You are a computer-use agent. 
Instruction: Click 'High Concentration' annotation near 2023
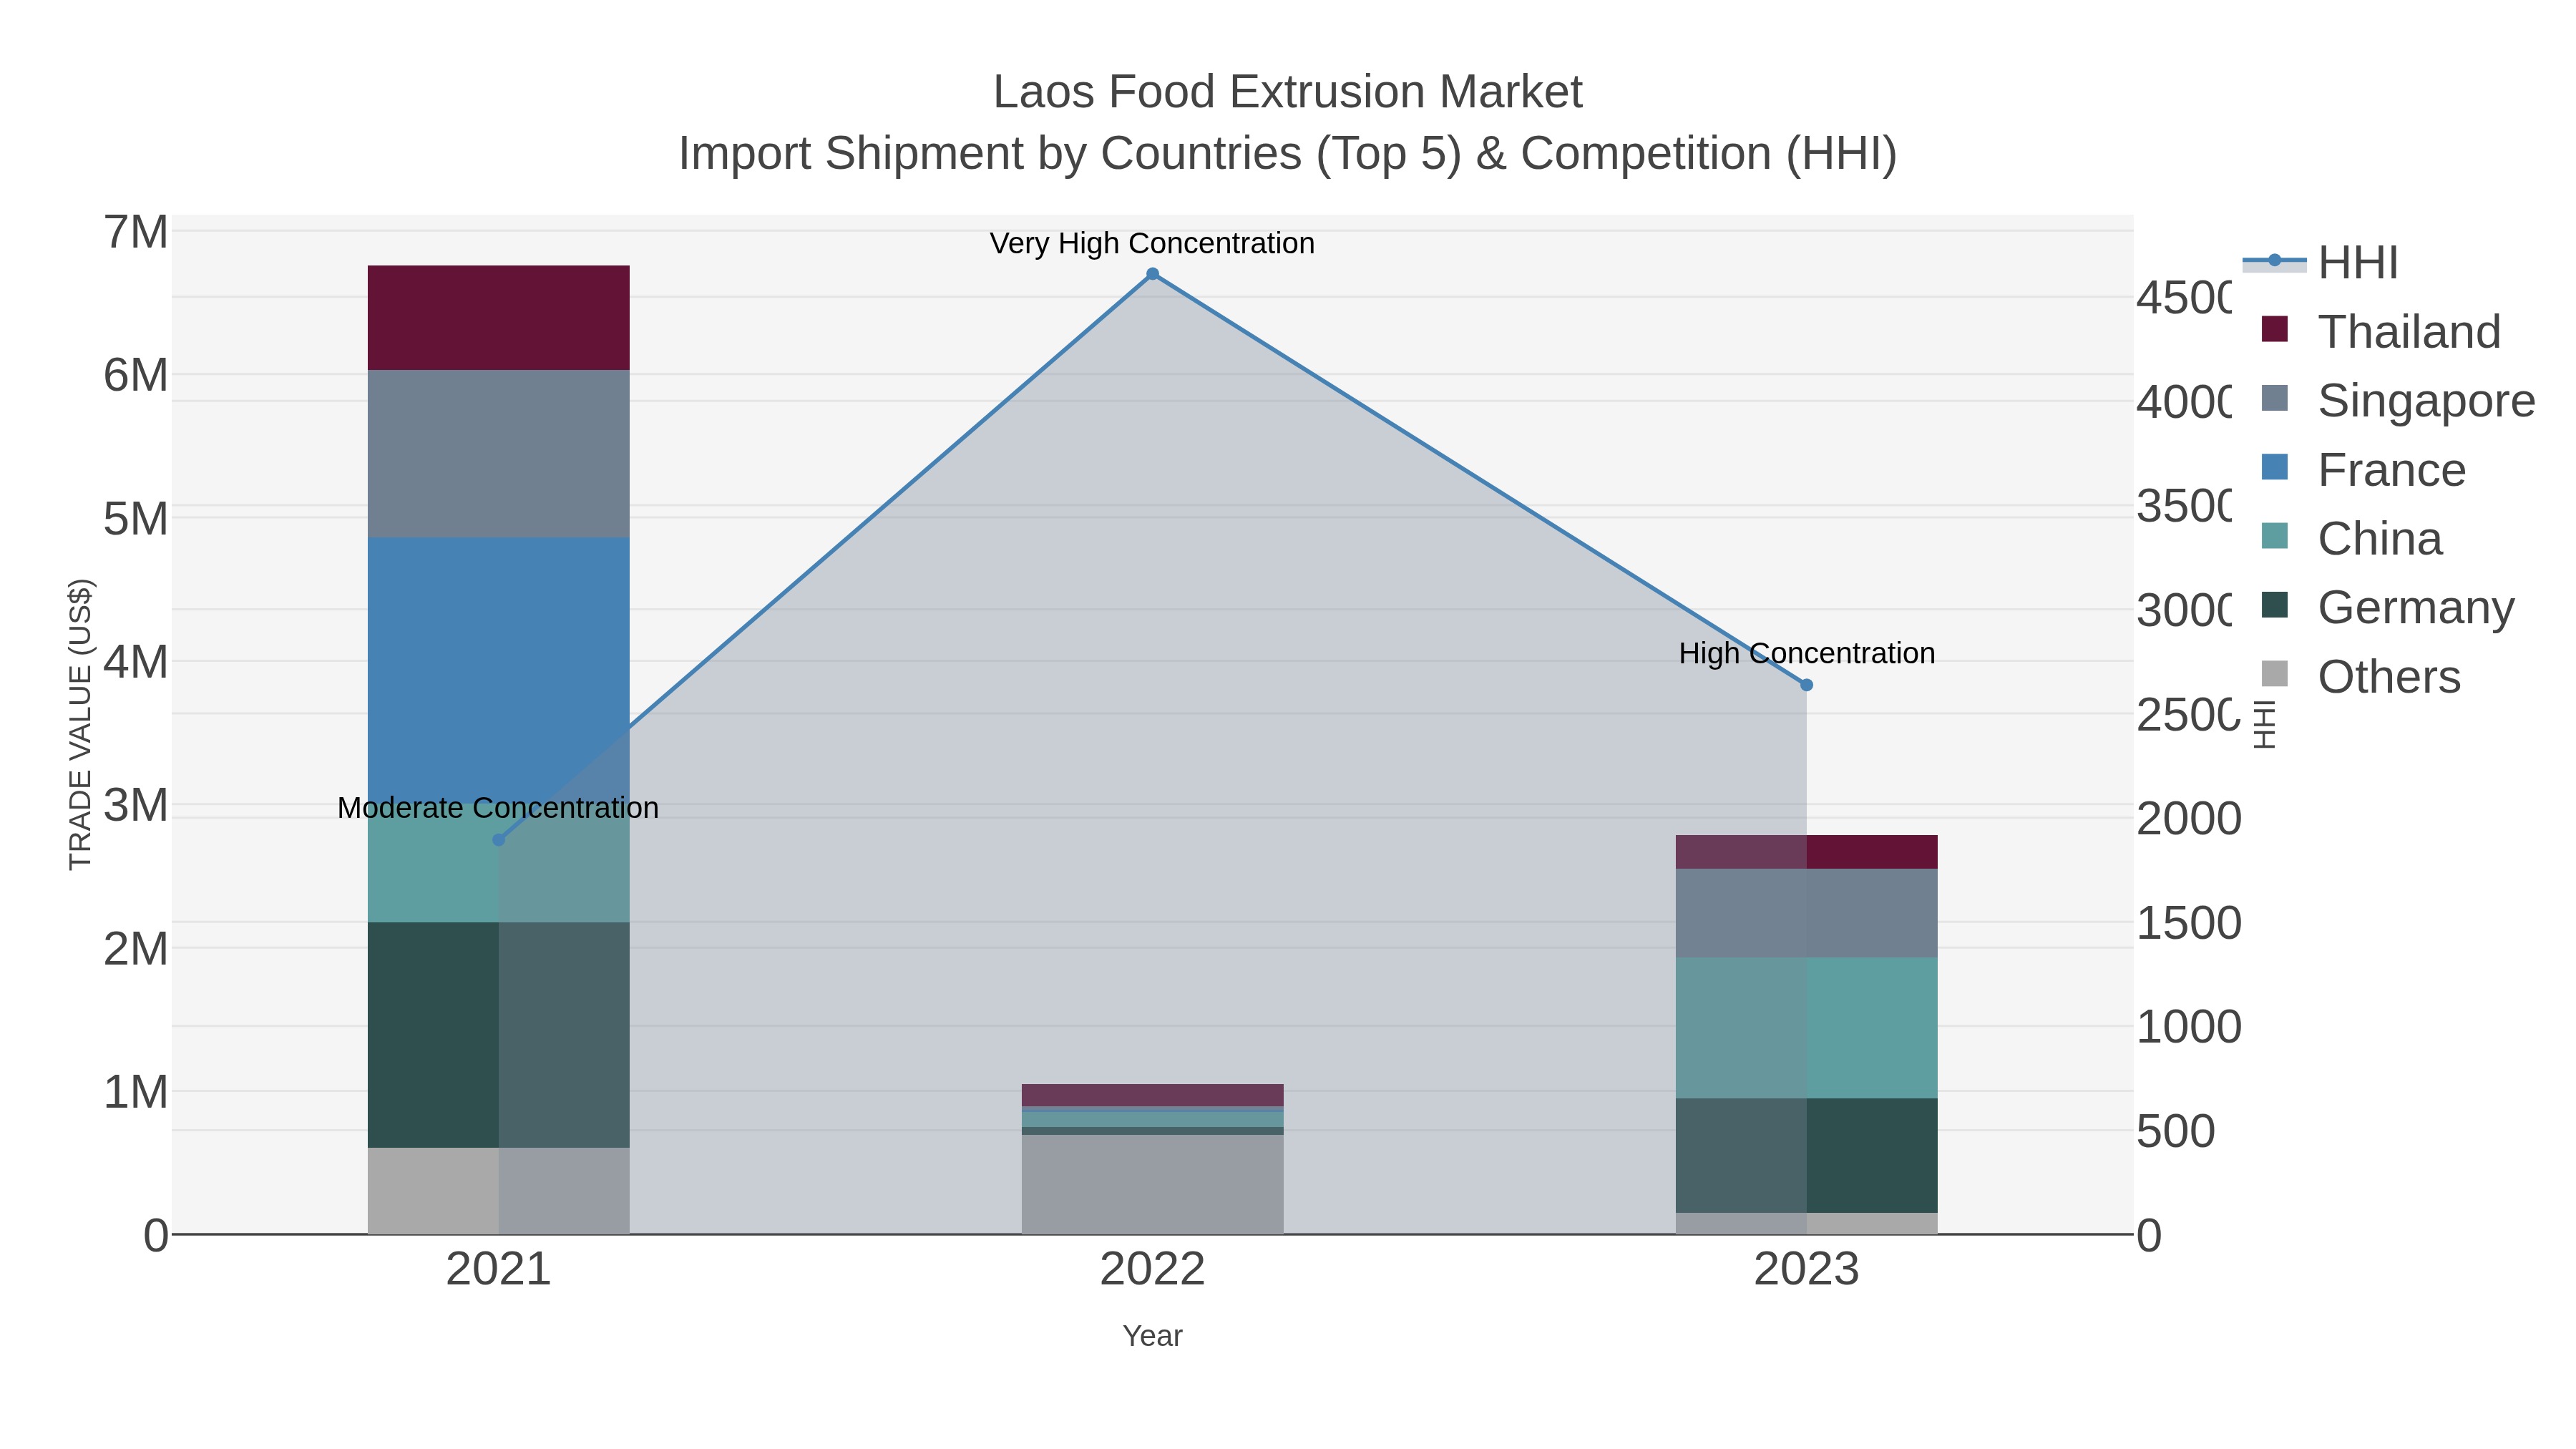1807,653
